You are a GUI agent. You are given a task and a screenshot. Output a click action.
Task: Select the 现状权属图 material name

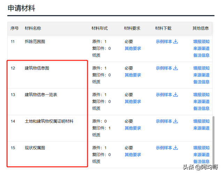tap(35, 148)
